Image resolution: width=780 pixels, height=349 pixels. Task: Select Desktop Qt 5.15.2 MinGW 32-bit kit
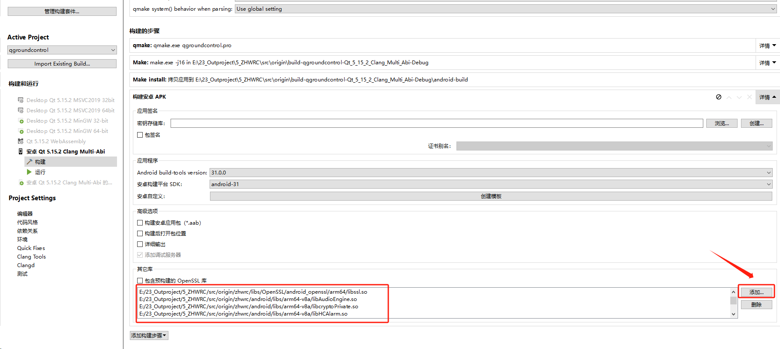point(67,120)
